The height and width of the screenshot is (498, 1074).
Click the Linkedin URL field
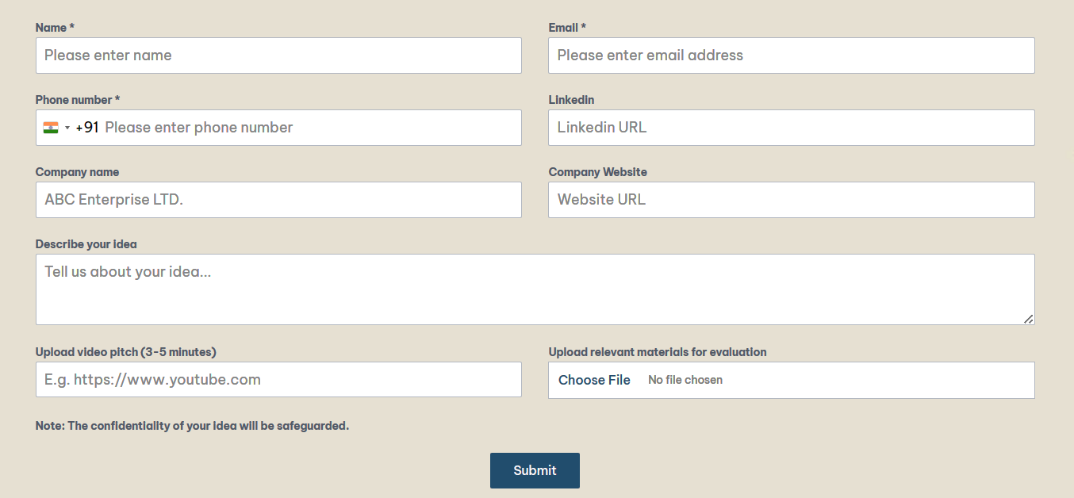(791, 128)
